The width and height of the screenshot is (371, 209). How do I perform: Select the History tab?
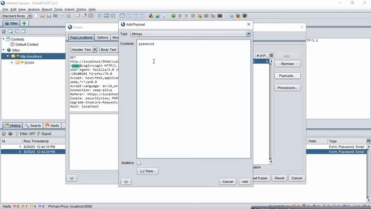click(13, 125)
